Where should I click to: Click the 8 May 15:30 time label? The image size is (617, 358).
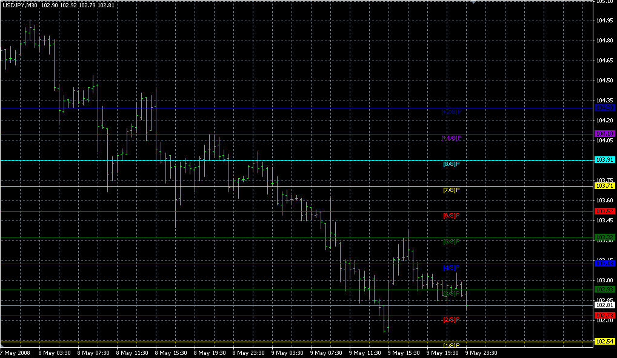[171, 353]
